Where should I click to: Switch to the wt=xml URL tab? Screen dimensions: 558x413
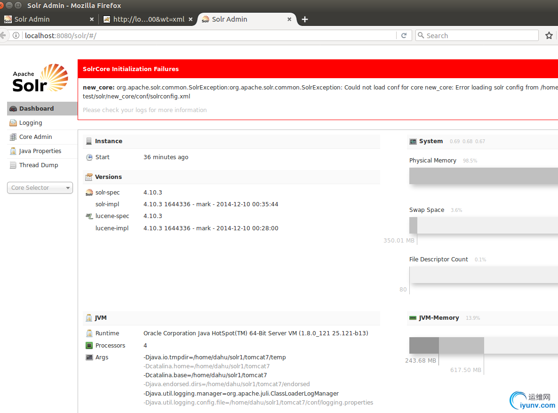(148, 19)
